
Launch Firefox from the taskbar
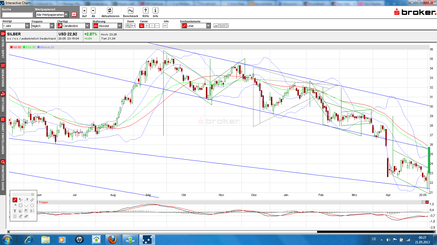(x=113, y=240)
